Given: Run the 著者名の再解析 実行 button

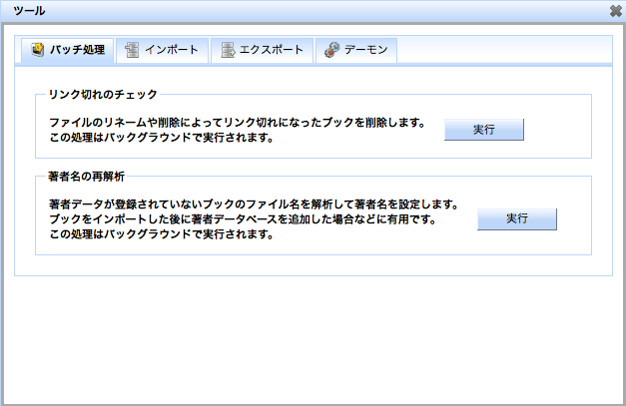Looking at the screenshot, I should 517,218.
